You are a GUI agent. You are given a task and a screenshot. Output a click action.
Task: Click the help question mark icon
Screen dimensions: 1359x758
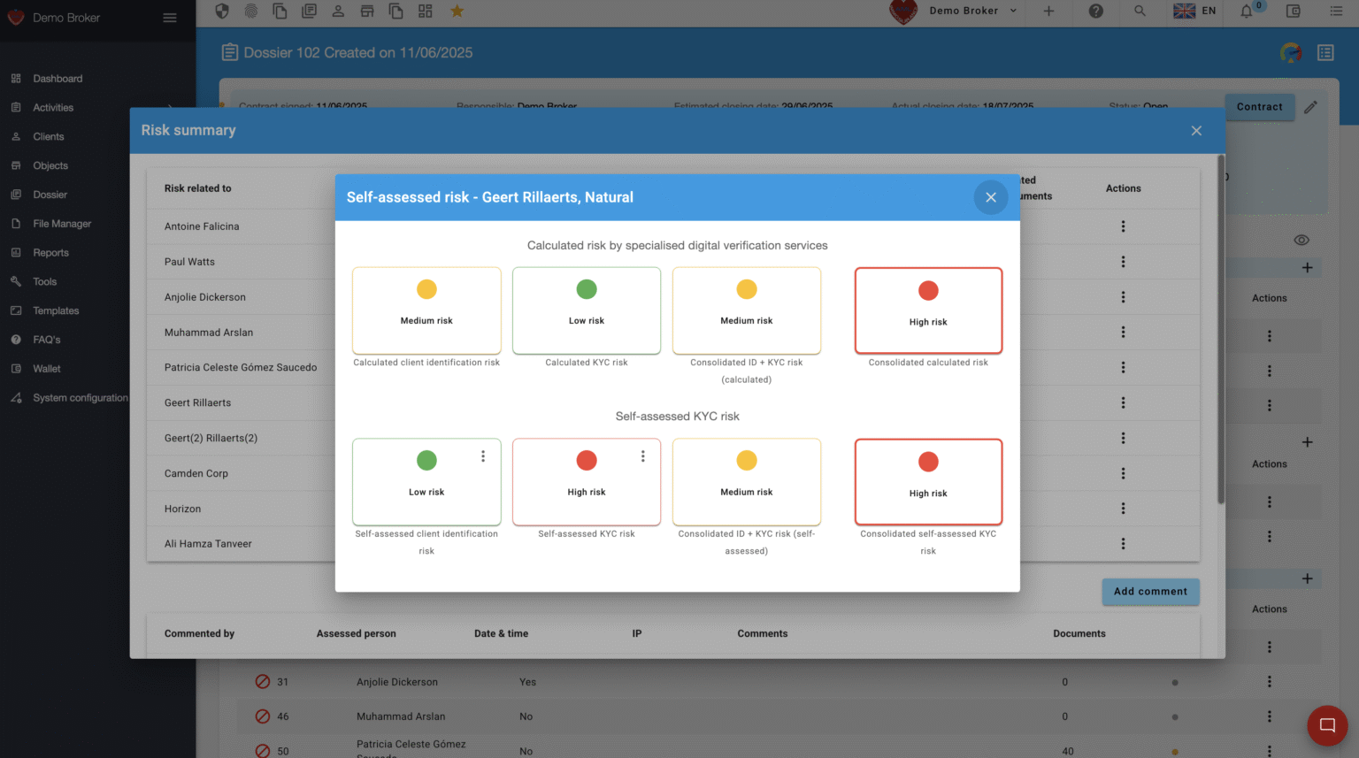coord(1095,11)
